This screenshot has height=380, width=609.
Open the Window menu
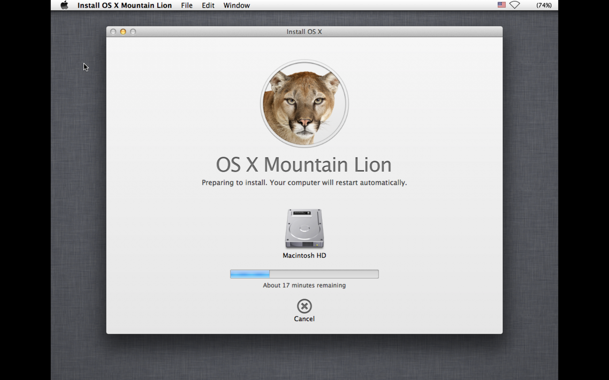237,5
